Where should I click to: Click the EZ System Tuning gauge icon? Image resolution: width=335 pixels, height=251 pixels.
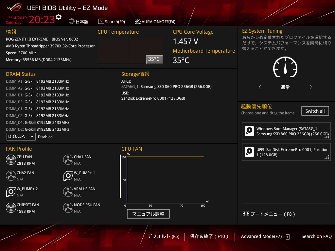(285, 67)
